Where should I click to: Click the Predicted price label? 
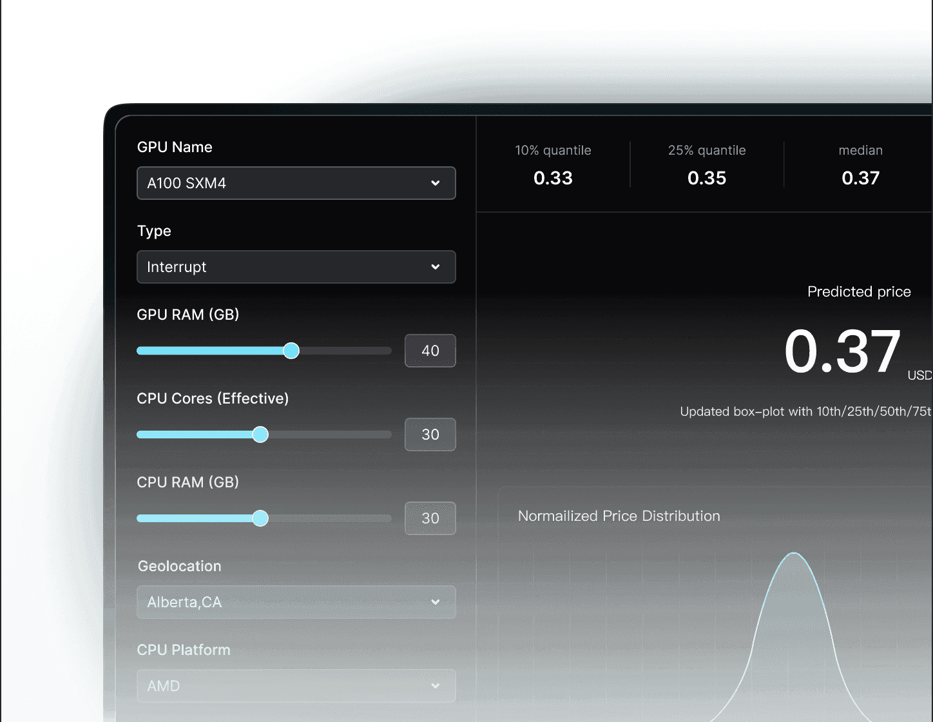[859, 292]
